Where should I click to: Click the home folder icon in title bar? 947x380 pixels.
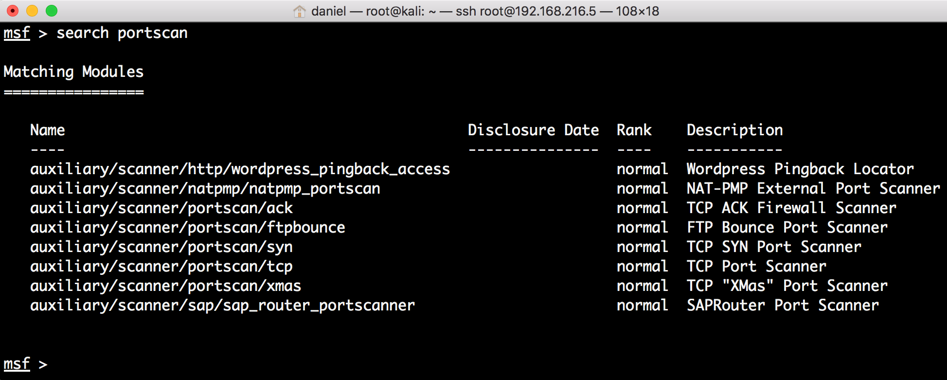pos(300,11)
